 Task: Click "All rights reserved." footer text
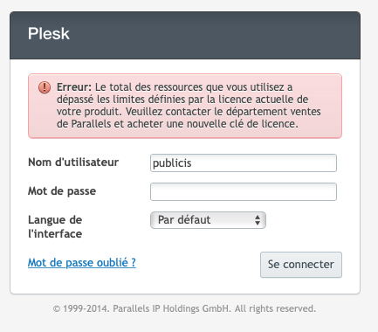(275, 308)
